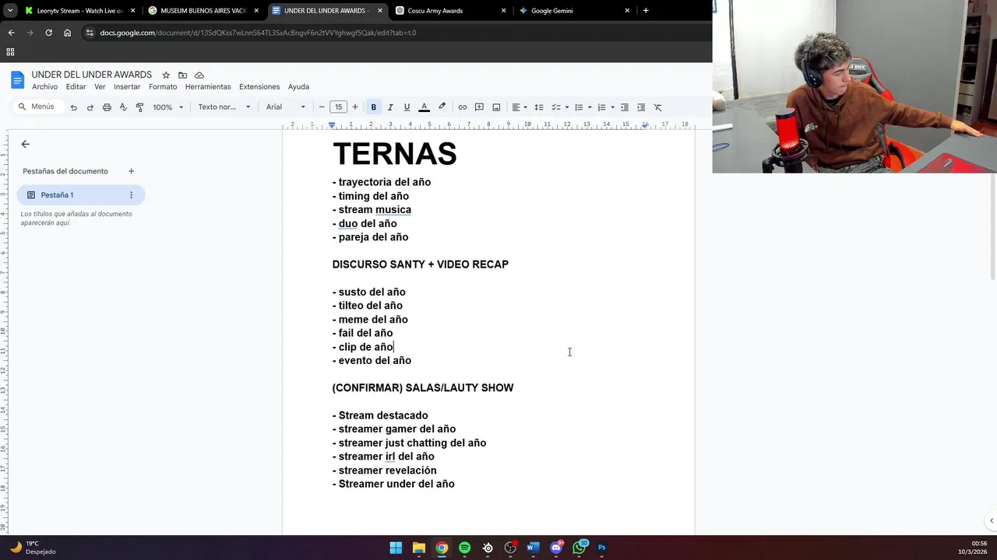Select Pestaña 1 in the sidebar
The image size is (997, 560).
pos(81,195)
